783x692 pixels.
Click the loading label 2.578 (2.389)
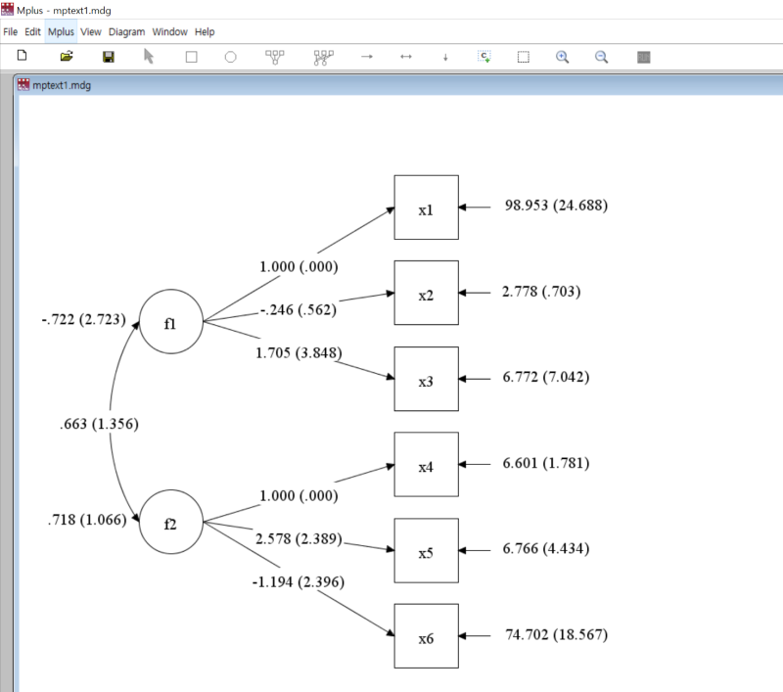299,538
